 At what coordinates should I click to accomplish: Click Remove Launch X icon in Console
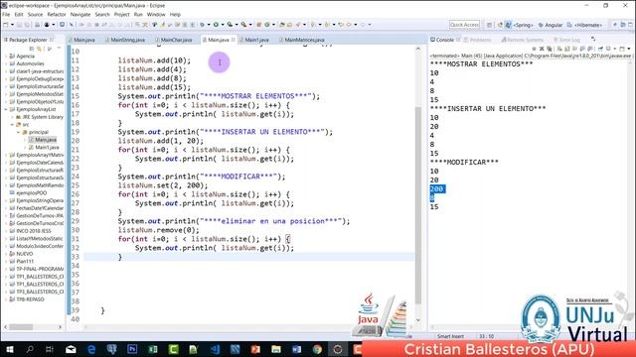[x=541, y=49]
